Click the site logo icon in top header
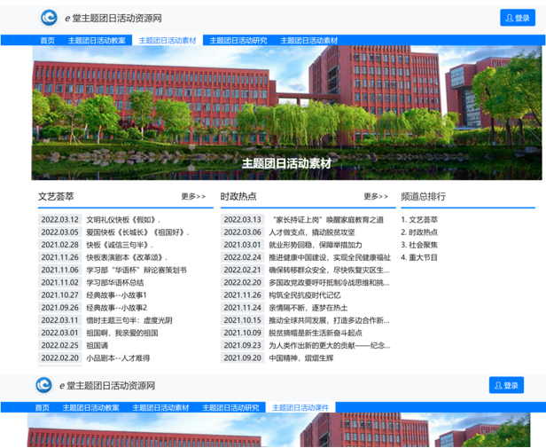 (x=49, y=18)
